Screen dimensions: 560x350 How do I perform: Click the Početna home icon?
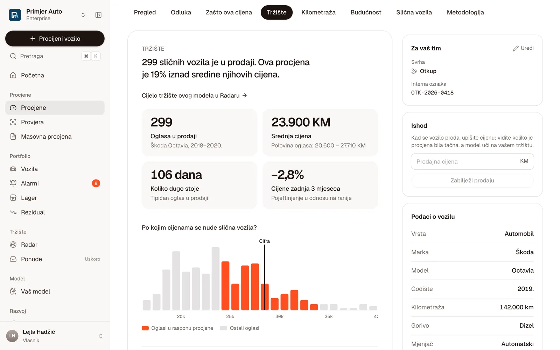pyautogui.click(x=13, y=75)
